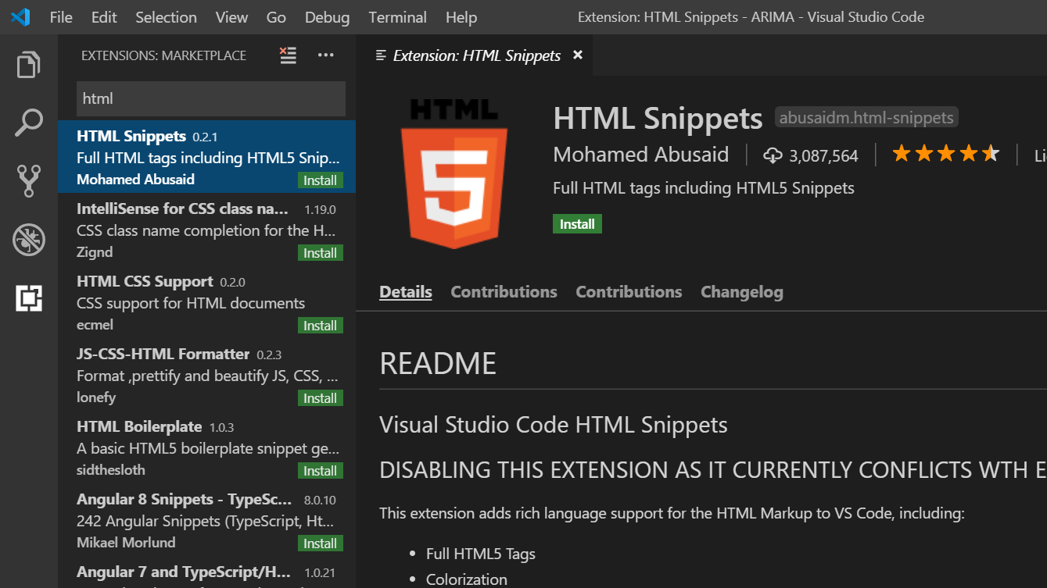
Task: Select the Extension: HTML Snippets editor tab
Action: [x=476, y=55]
